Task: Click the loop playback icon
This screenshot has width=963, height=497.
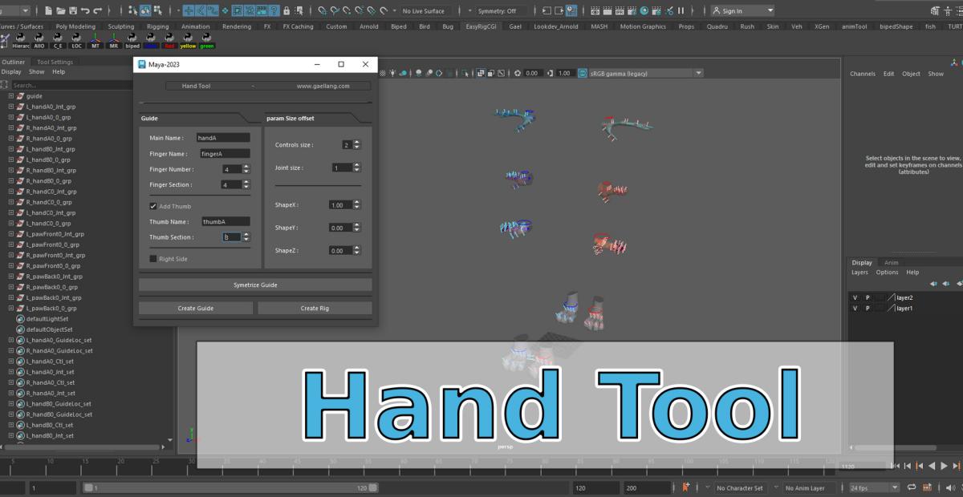Action: pyautogui.click(x=912, y=487)
